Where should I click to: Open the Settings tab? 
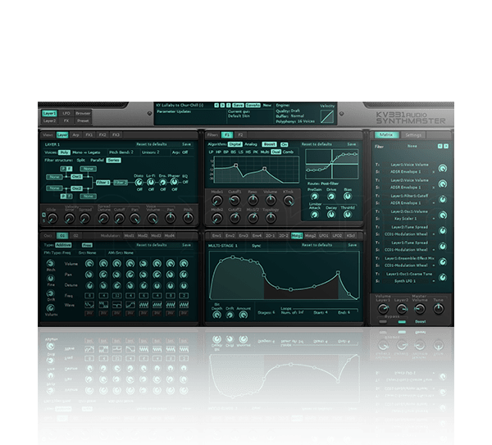click(x=413, y=135)
